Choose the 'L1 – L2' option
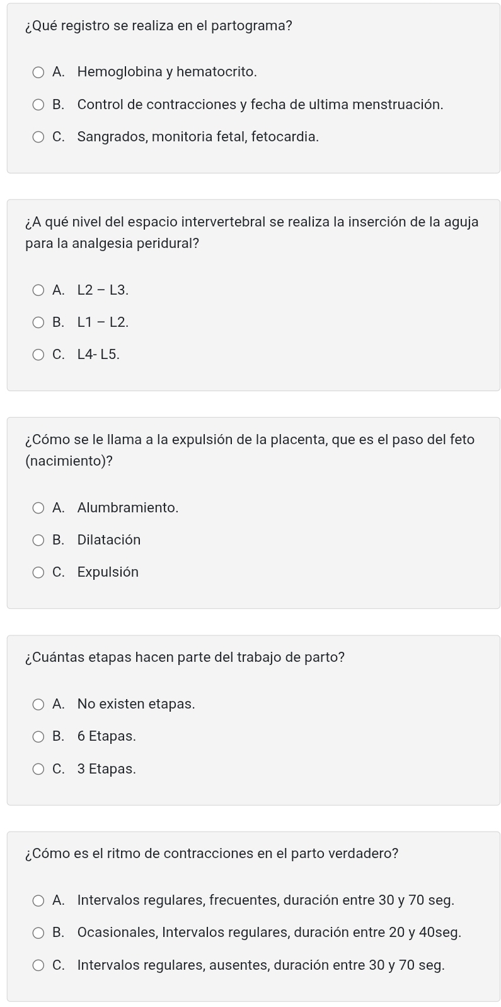The height and width of the screenshot is (1007, 501). pyautogui.click(x=39, y=322)
